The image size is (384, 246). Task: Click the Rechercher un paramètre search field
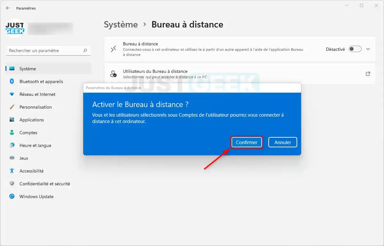(48, 50)
